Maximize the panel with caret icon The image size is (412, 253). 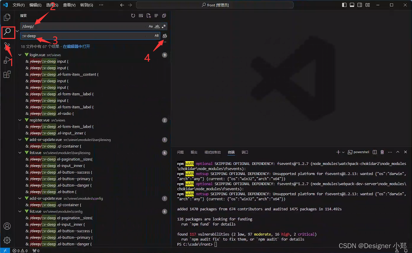pos(398,152)
